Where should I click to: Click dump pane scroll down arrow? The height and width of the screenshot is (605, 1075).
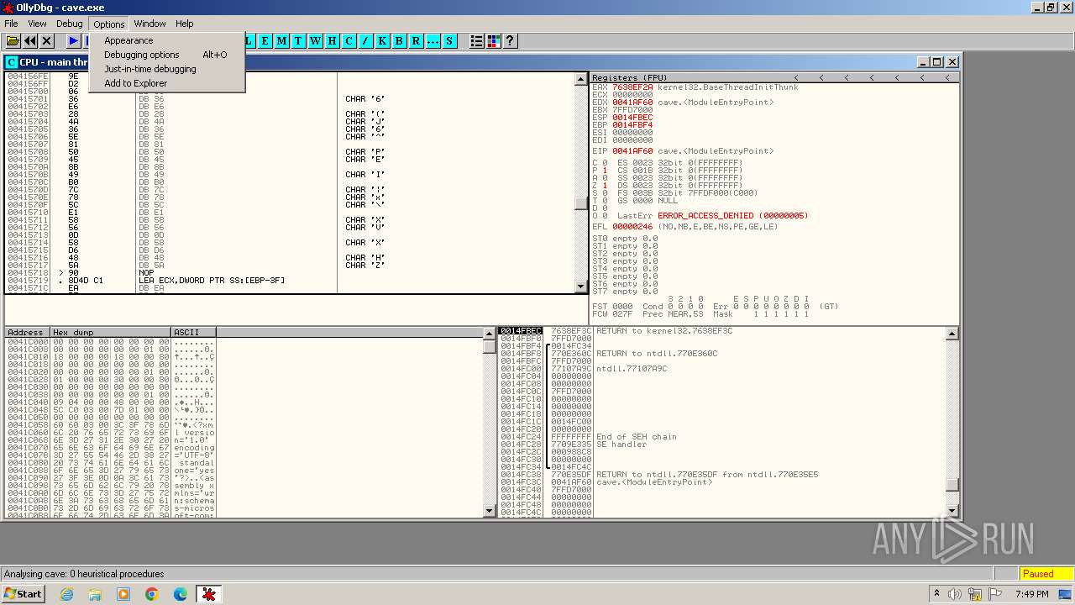pos(490,511)
